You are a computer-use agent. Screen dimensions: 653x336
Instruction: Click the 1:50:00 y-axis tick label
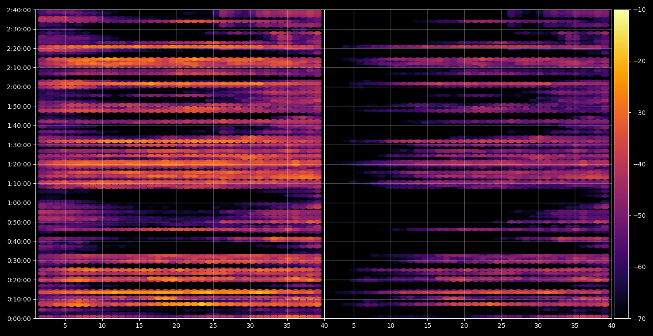pyautogui.click(x=19, y=106)
